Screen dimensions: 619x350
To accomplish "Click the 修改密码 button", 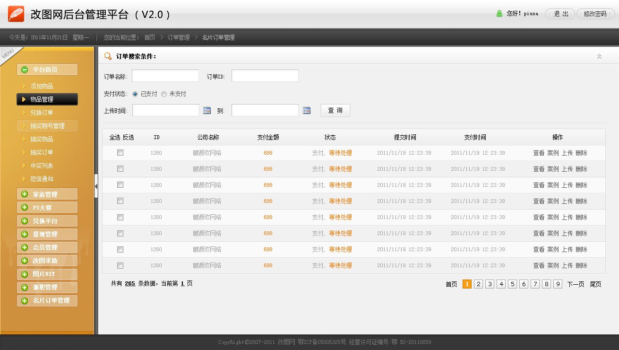I will pyautogui.click(x=595, y=14).
